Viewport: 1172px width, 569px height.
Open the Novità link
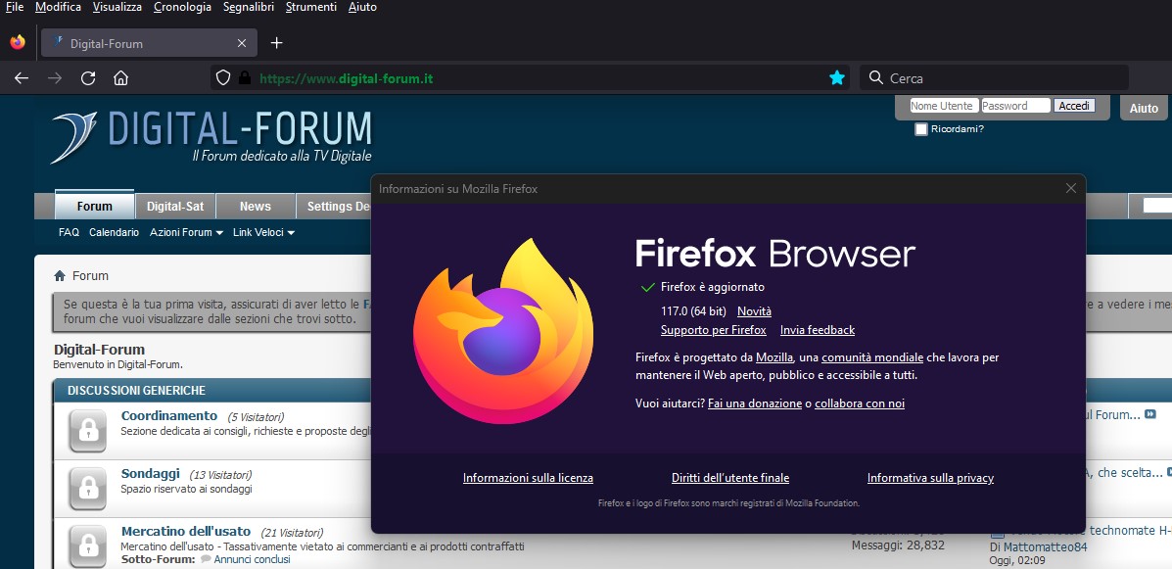(754, 311)
